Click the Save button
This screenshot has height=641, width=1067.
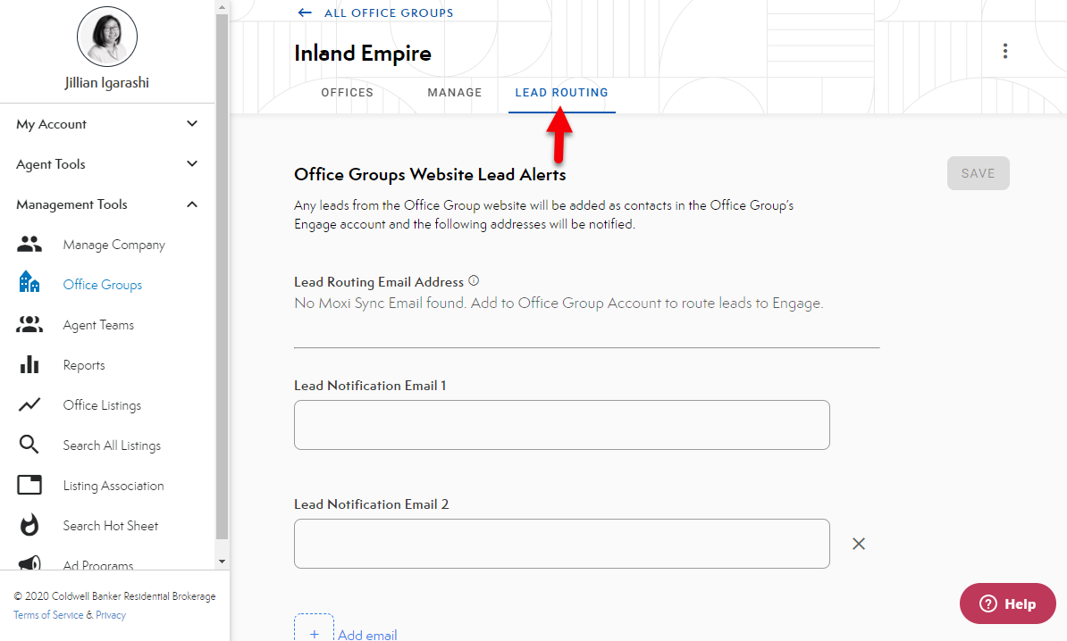[x=978, y=173]
